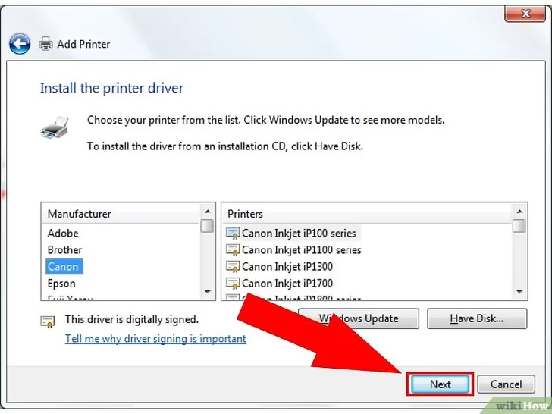Click the signed icon beside Canon Inkjet iP1300
552x414 pixels.
233,266
